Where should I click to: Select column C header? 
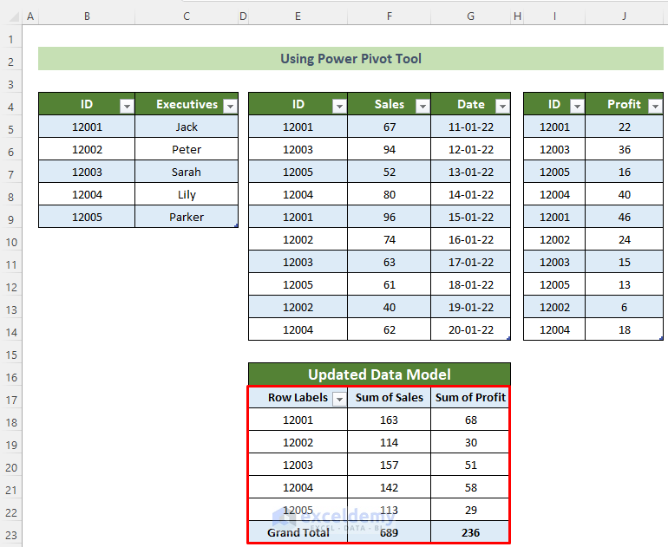(x=187, y=16)
